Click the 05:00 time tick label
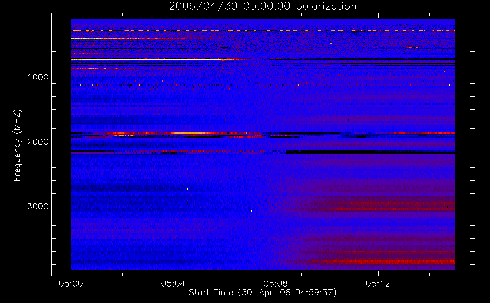Screen dimensions: 490x303 point(71,284)
